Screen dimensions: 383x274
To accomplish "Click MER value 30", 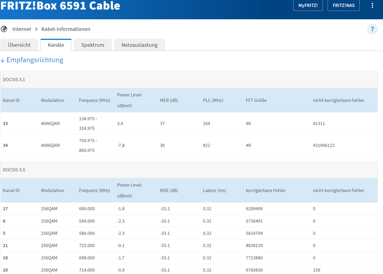I will point(163,145).
